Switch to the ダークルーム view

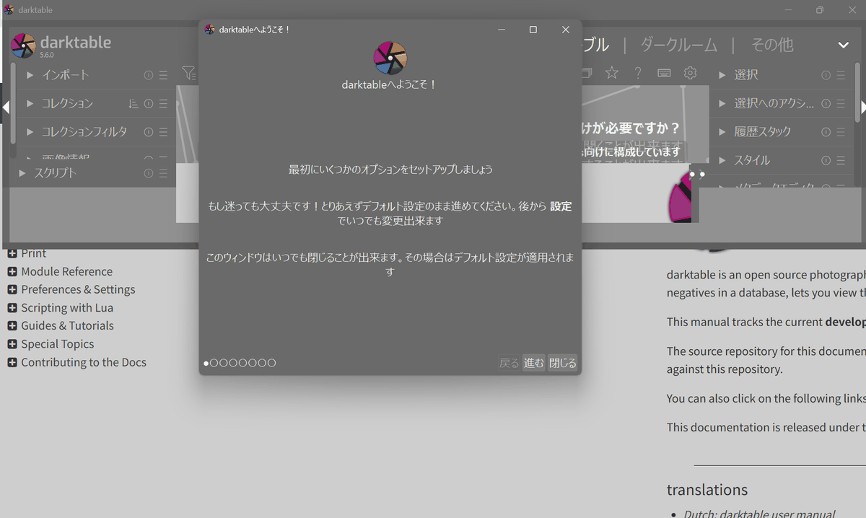tap(679, 45)
